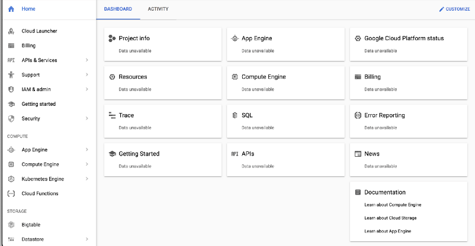This screenshot has height=246, width=475.
Task: Open Learn about Compute Engine link
Action: click(x=393, y=205)
